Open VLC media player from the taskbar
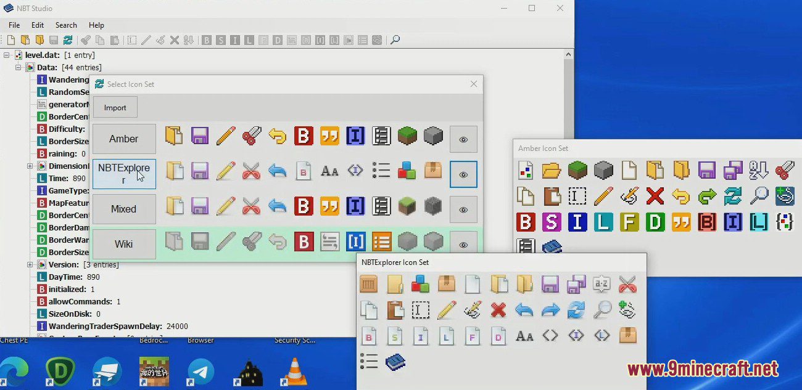 click(294, 372)
